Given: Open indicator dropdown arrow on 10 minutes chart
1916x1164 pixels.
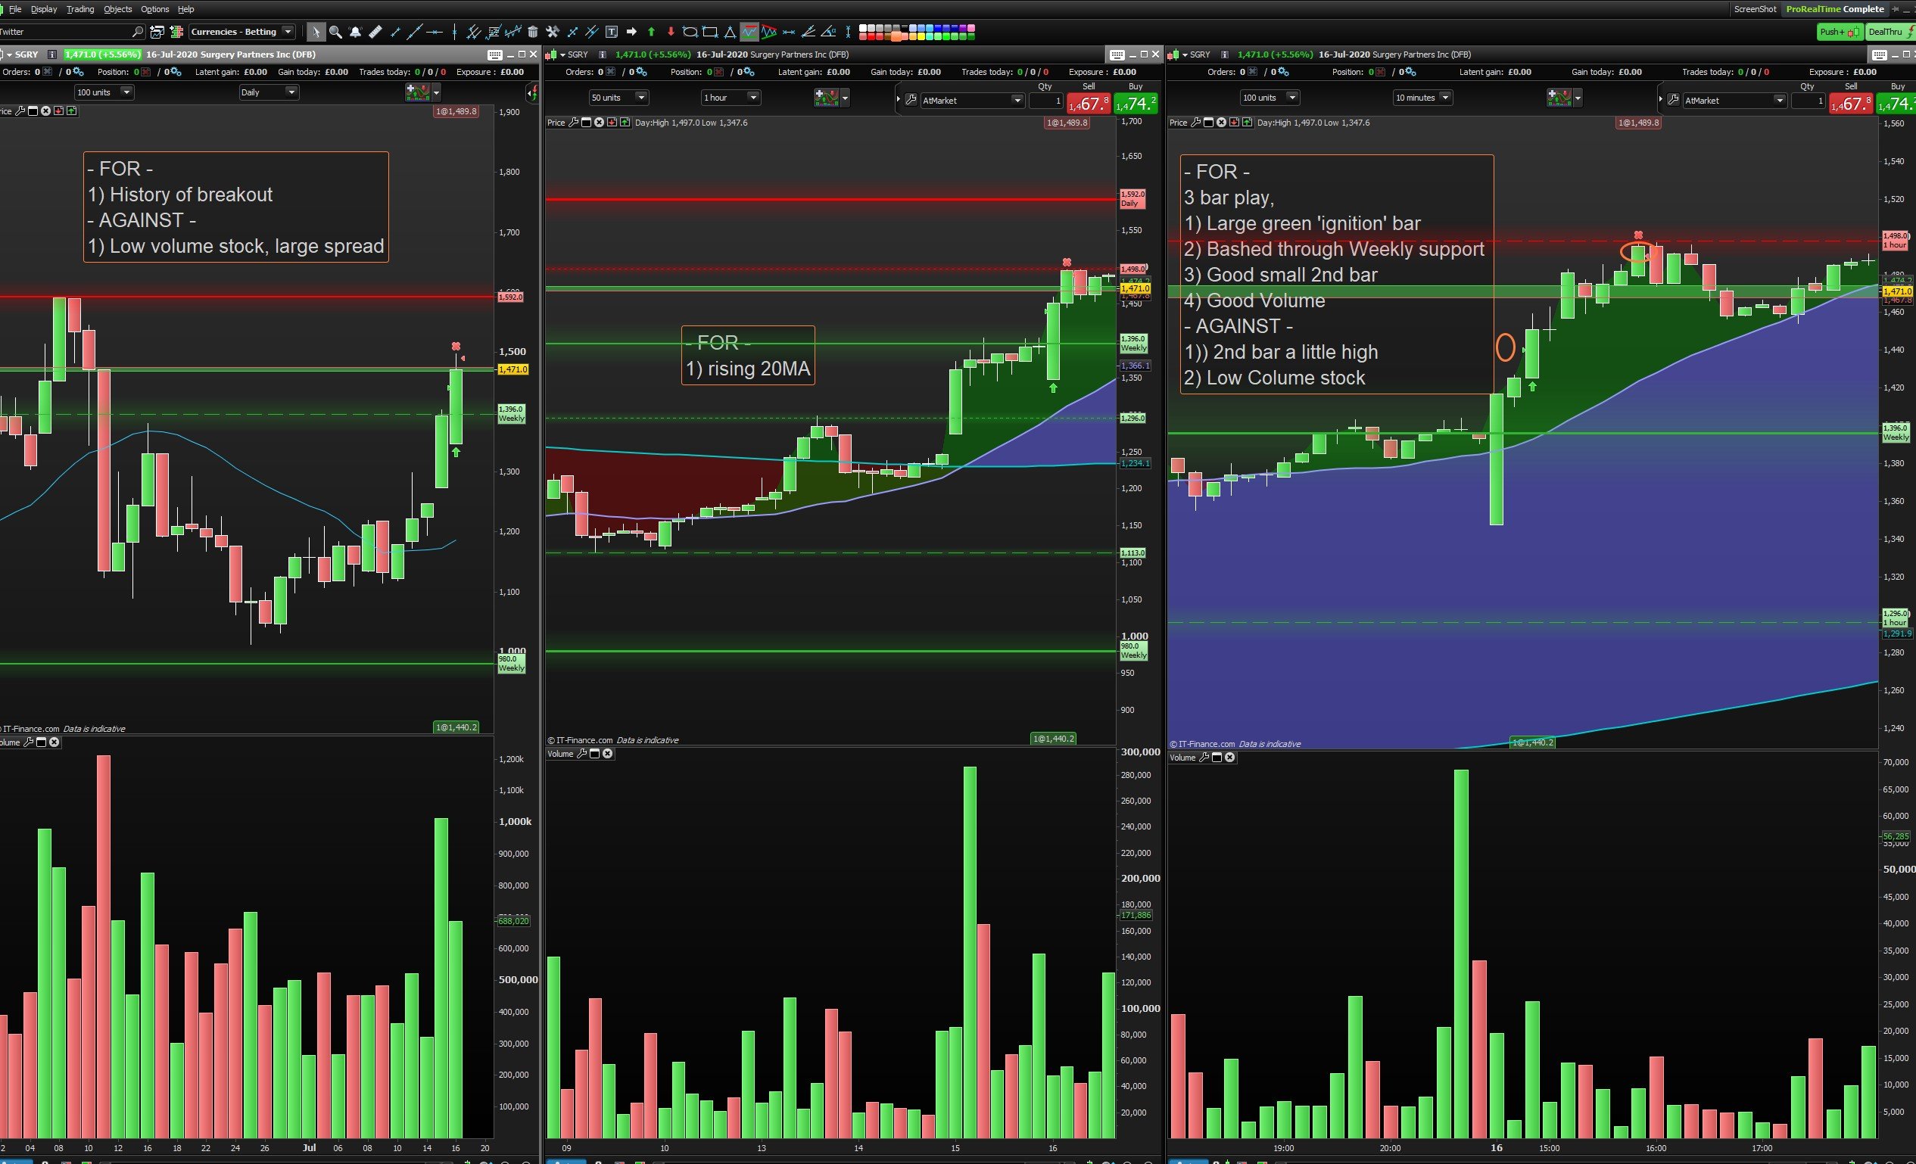Looking at the screenshot, I should [x=1578, y=98].
